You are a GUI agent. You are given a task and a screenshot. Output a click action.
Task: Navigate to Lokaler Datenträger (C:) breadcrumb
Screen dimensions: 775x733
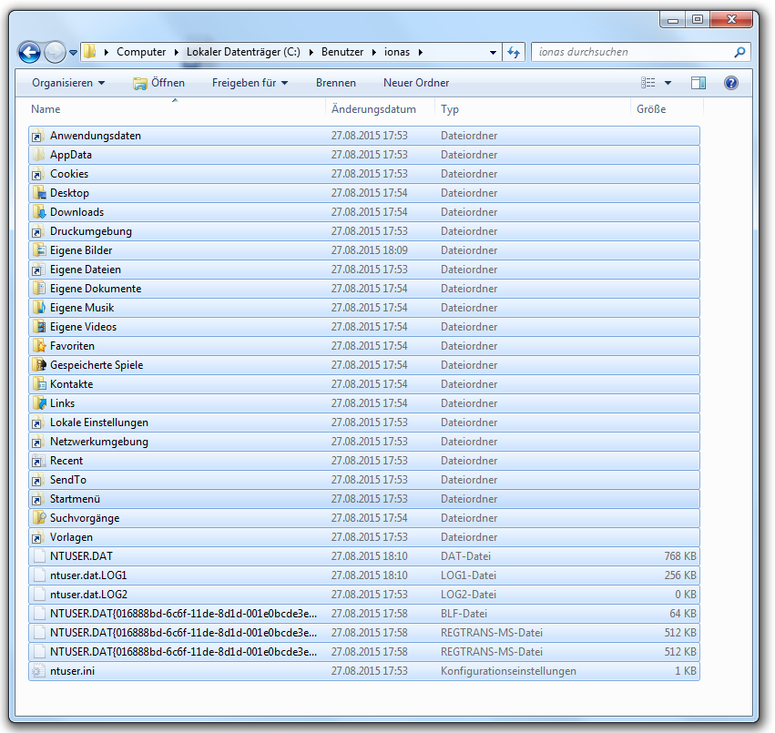(243, 52)
